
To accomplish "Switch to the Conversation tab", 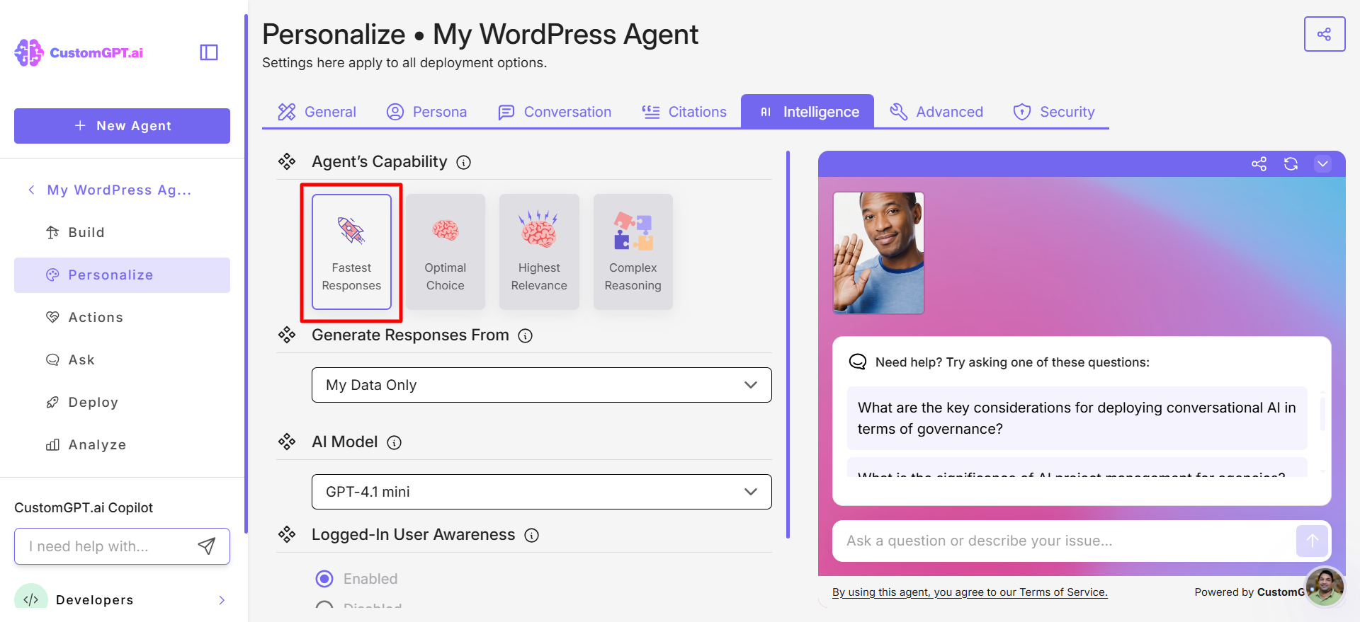I will tap(555, 112).
